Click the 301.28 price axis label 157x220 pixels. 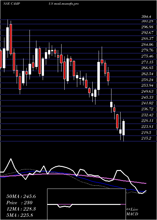(x=147, y=21)
